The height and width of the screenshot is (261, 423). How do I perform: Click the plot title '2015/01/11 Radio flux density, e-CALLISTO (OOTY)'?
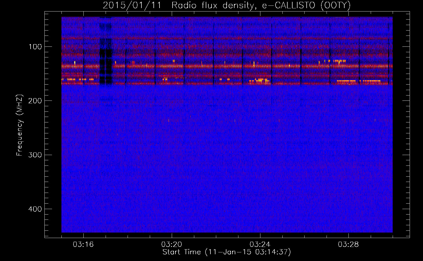coord(227,5)
